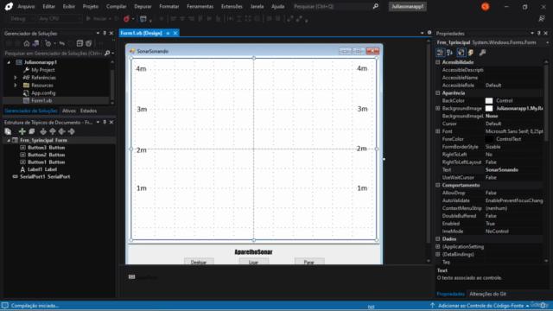Collapse the Aparência category
The image size is (553, 311).
coord(438,93)
